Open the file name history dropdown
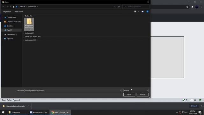This screenshot has height=115, width=204. point(121,90)
